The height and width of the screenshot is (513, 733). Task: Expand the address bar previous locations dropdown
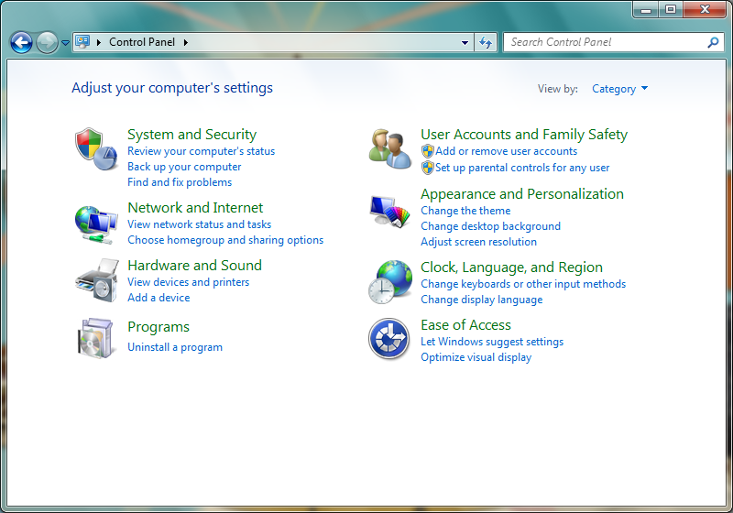[465, 42]
